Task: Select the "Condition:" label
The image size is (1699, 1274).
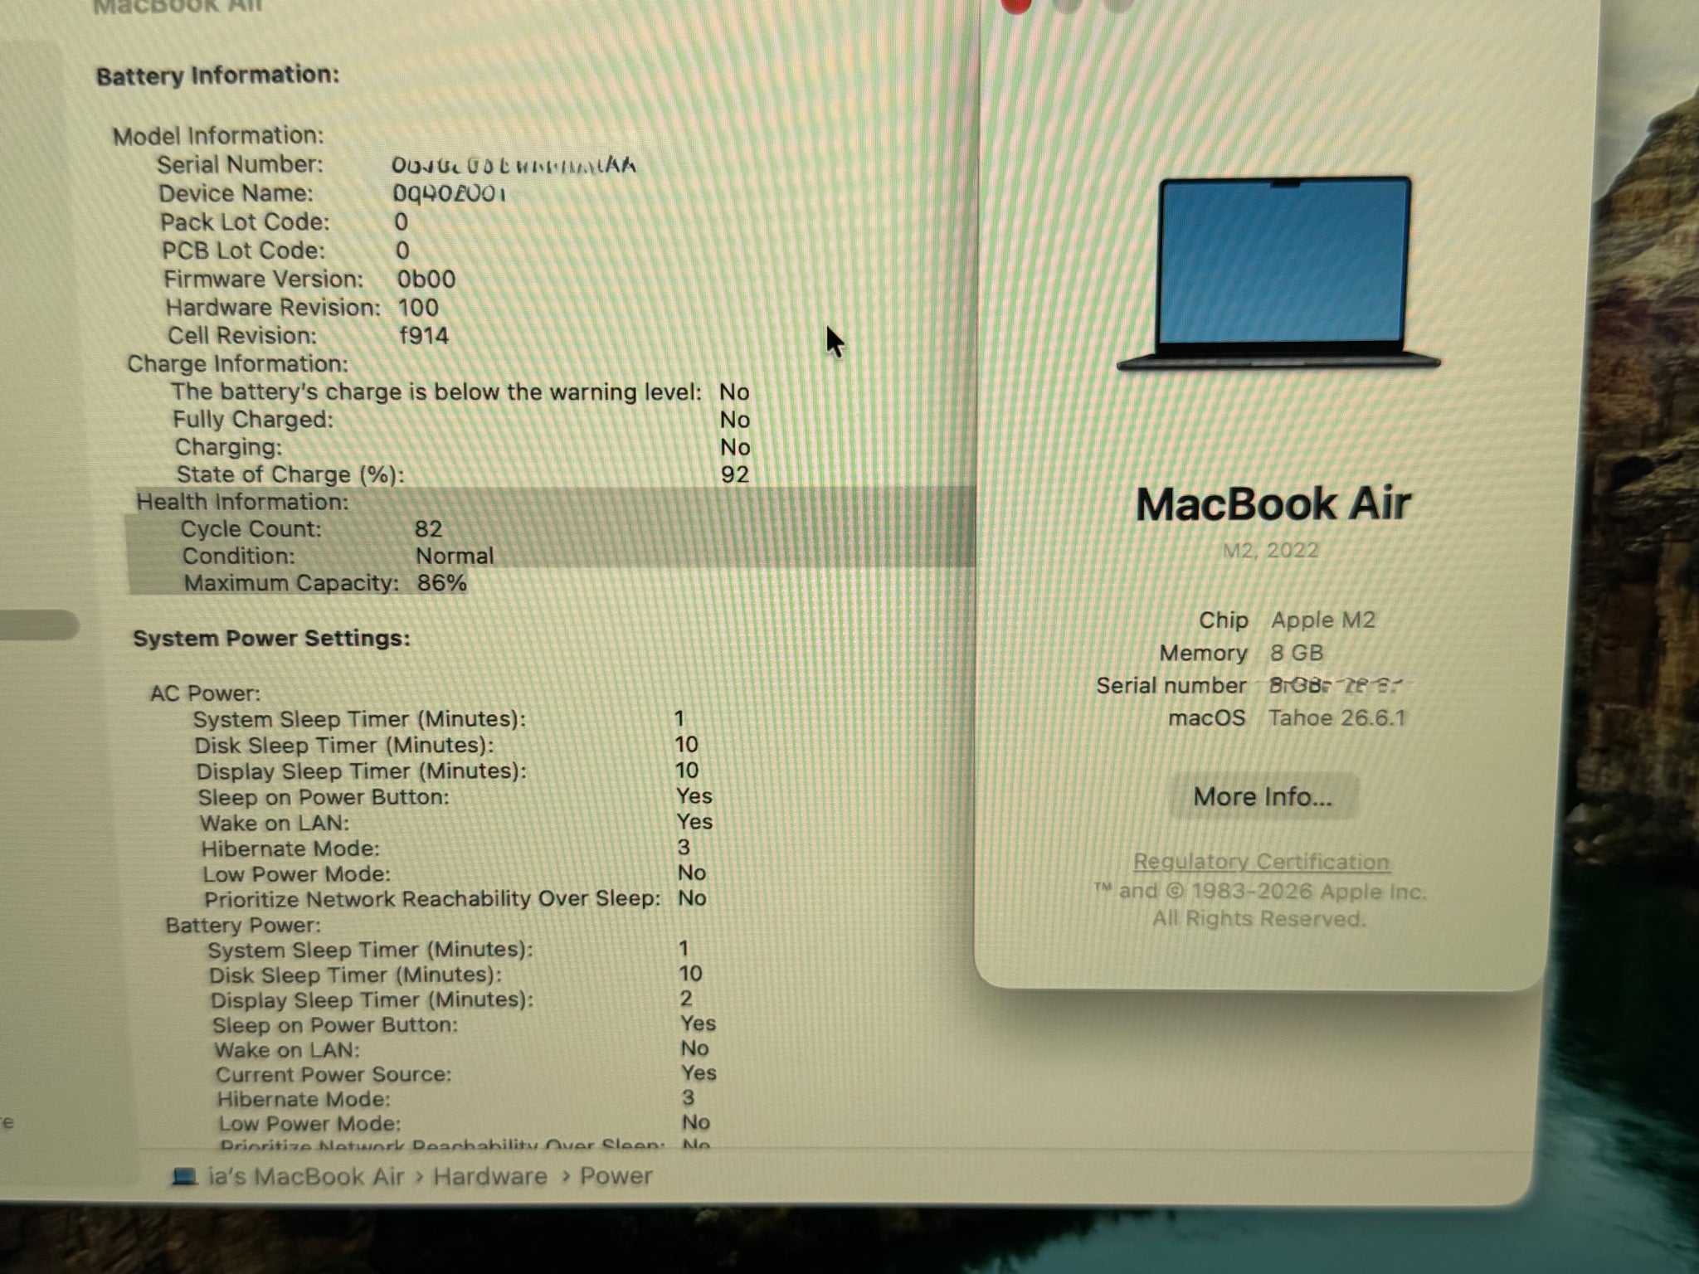Action: coord(239,556)
